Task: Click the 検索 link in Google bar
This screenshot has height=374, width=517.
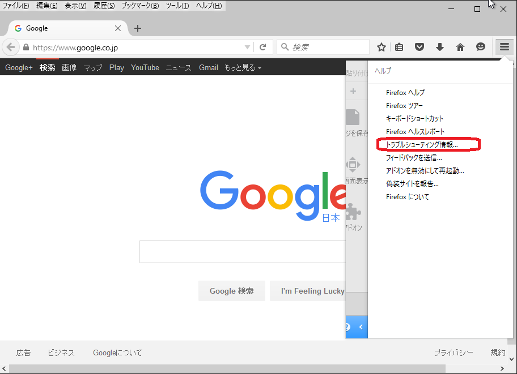Action: tap(47, 67)
